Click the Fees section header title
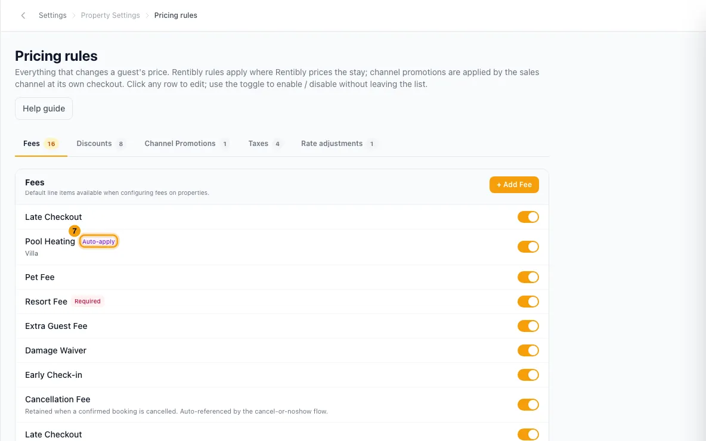Image resolution: width=706 pixels, height=441 pixels. click(35, 182)
